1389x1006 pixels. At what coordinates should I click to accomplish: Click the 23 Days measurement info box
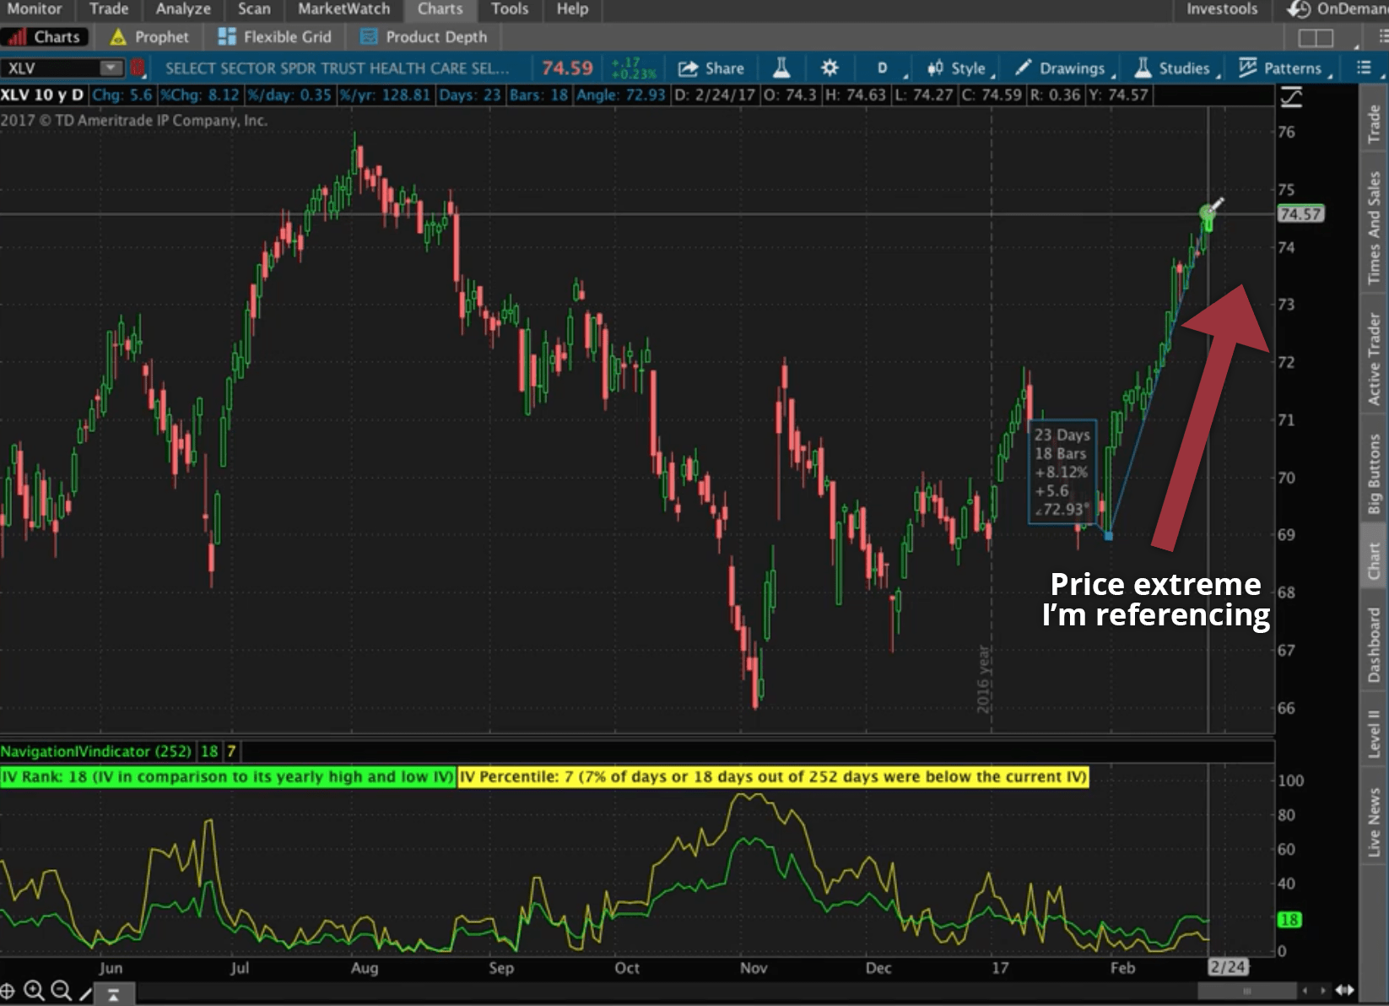coord(1062,471)
